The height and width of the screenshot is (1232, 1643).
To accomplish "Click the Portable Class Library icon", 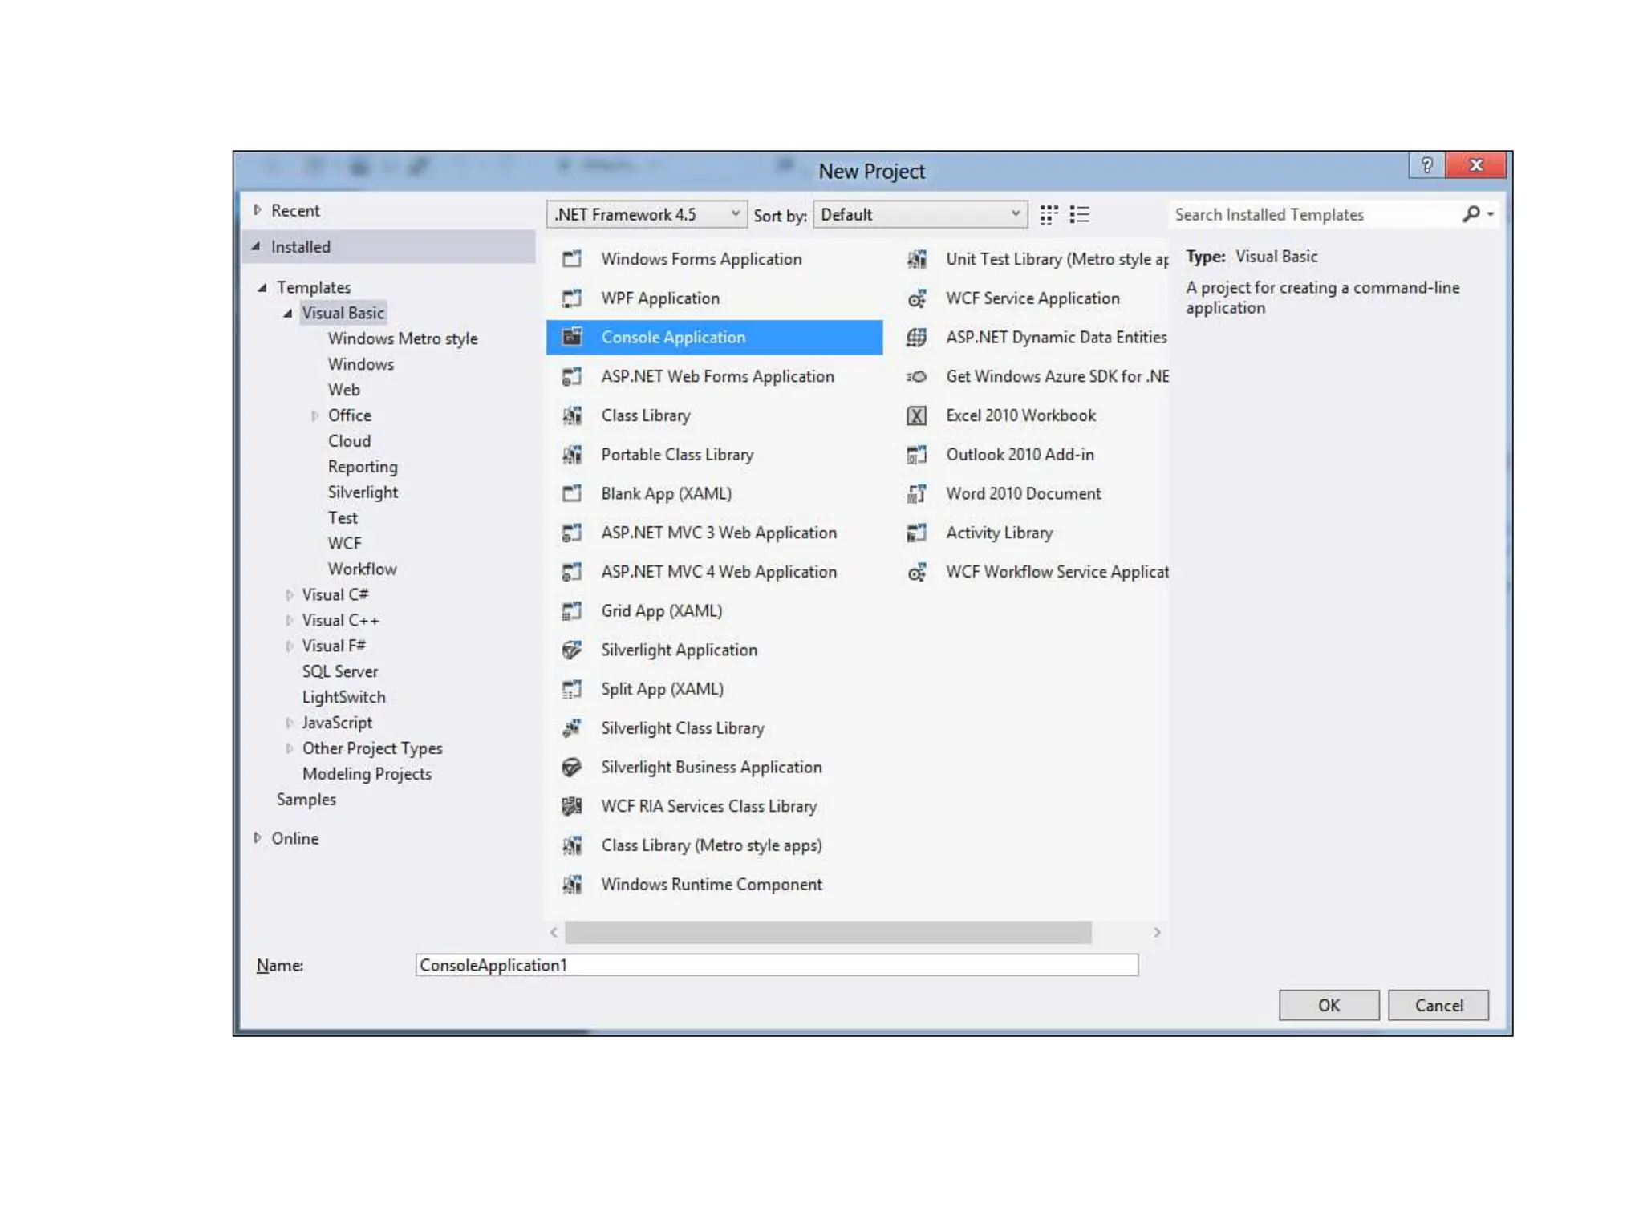I will click(571, 455).
